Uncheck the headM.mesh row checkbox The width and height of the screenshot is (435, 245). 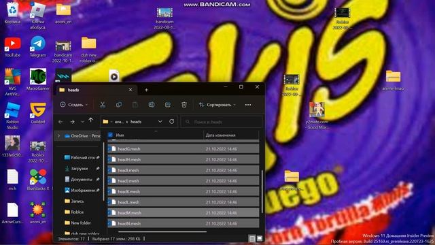pyautogui.click(x=109, y=213)
